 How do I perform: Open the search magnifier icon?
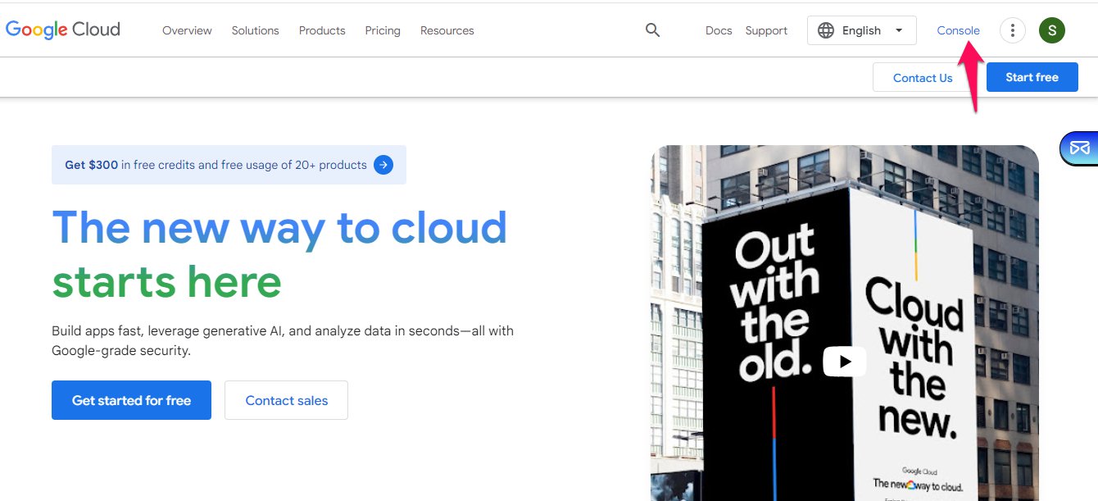[x=652, y=30]
